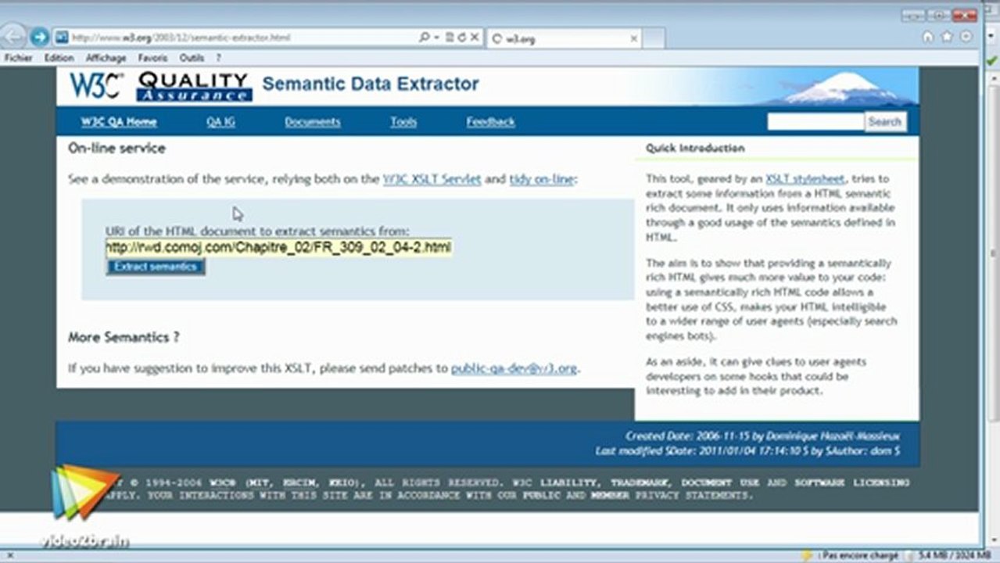Open Favorites star icon
The height and width of the screenshot is (563, 1000).
947,37
